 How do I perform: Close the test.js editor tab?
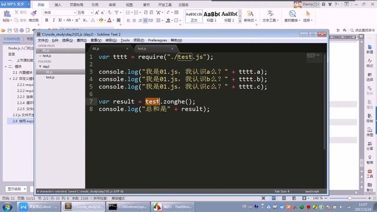(172, 49)
